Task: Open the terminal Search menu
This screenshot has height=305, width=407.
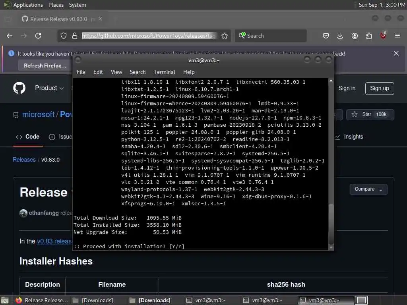Action: point(138,72)
